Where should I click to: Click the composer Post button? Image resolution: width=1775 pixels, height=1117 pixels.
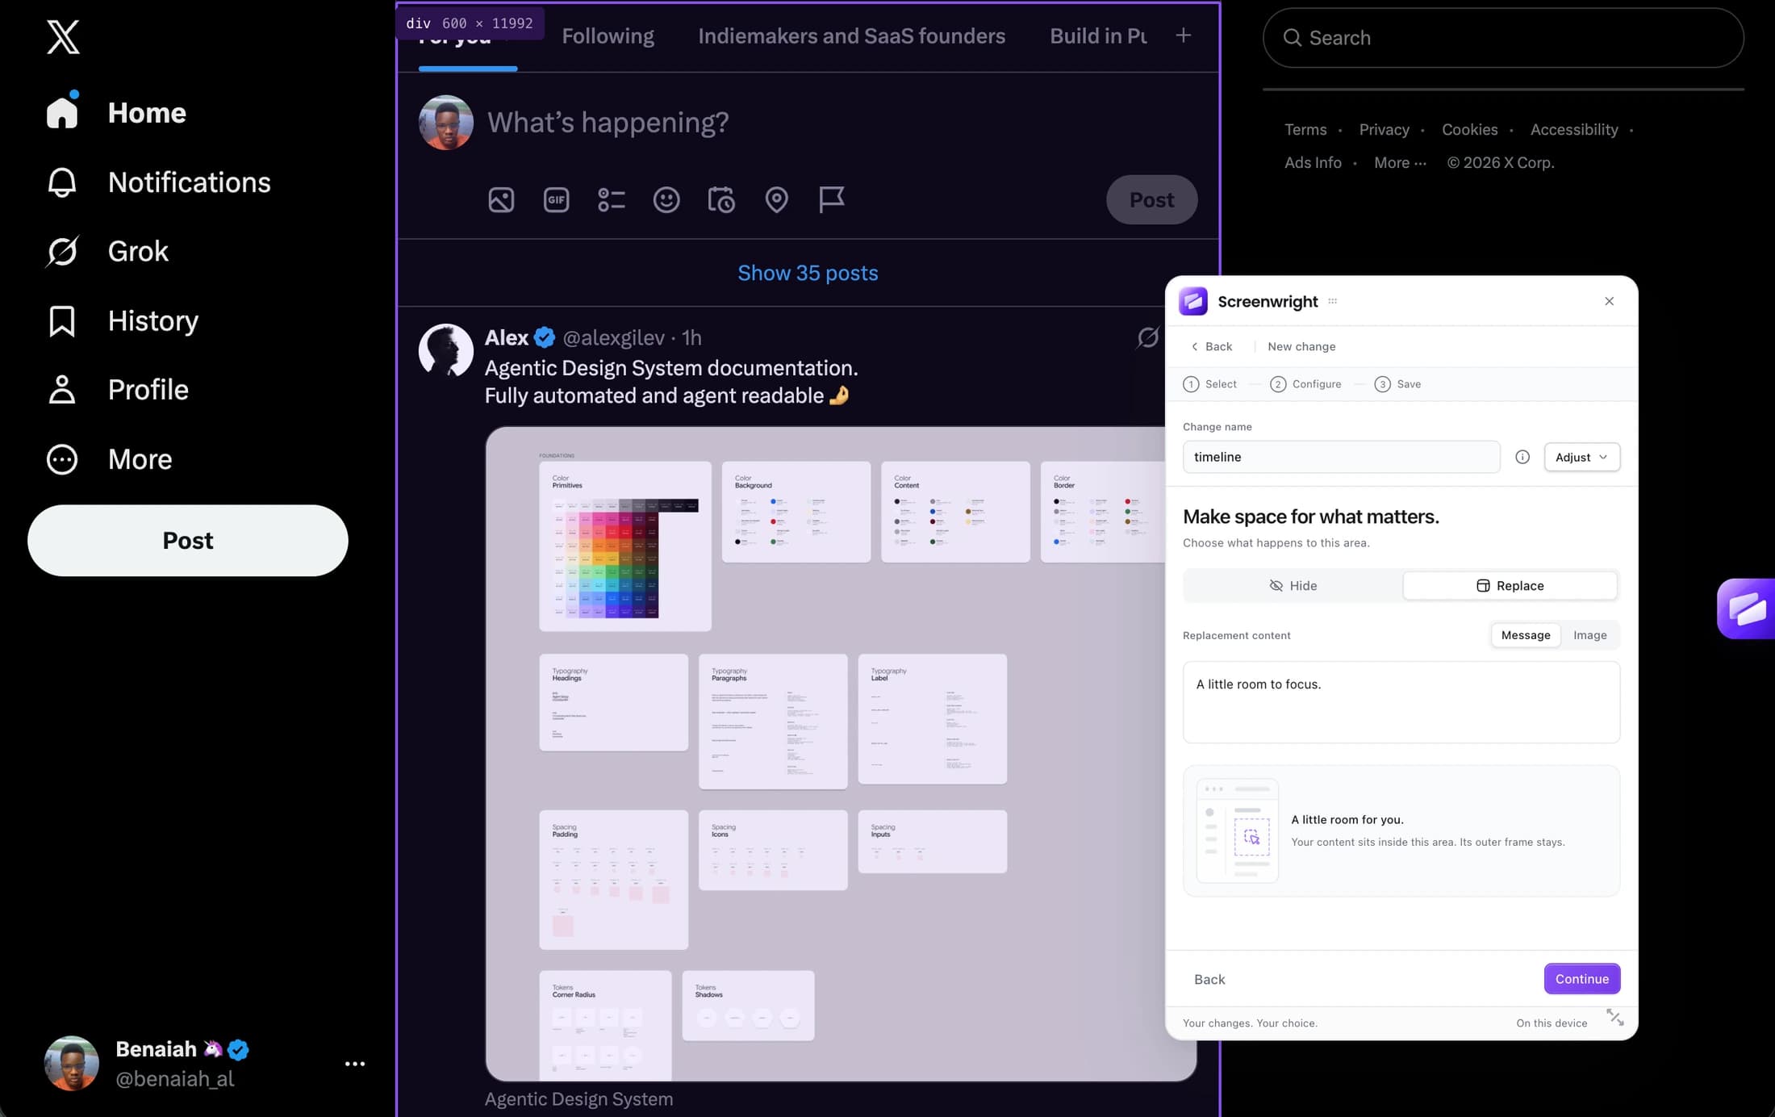click(1151, 199)
